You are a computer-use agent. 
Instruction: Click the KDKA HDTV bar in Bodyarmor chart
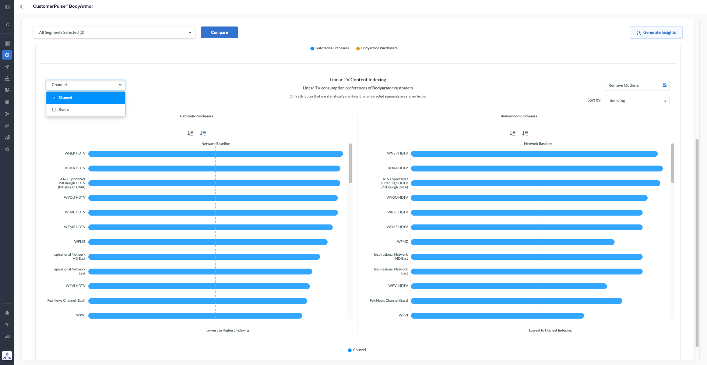pos(537,169)
